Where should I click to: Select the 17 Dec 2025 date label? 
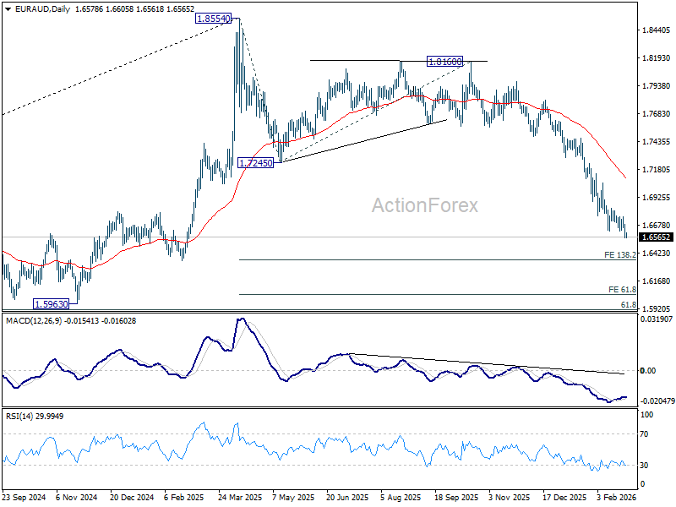(564, 498)
